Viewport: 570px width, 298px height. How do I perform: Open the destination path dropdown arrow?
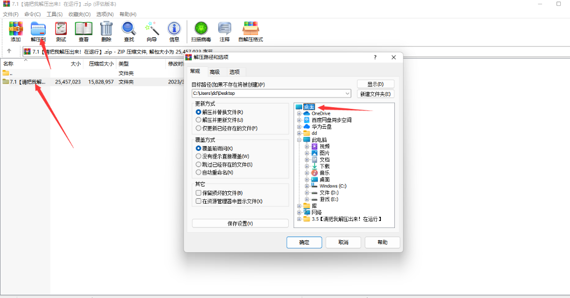click(x=347, y=93)
